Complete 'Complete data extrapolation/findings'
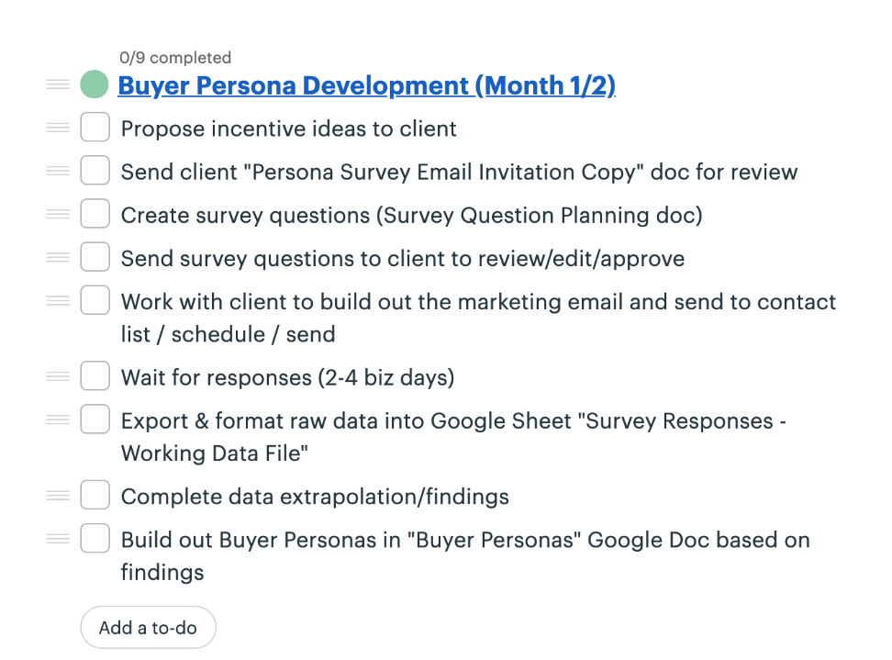The width and height of the screenshot is (892, 660). 95,495
